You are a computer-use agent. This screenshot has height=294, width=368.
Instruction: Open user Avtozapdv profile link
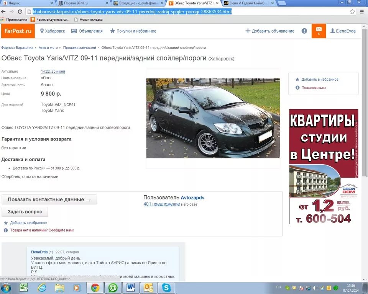[x=192, y=198]
